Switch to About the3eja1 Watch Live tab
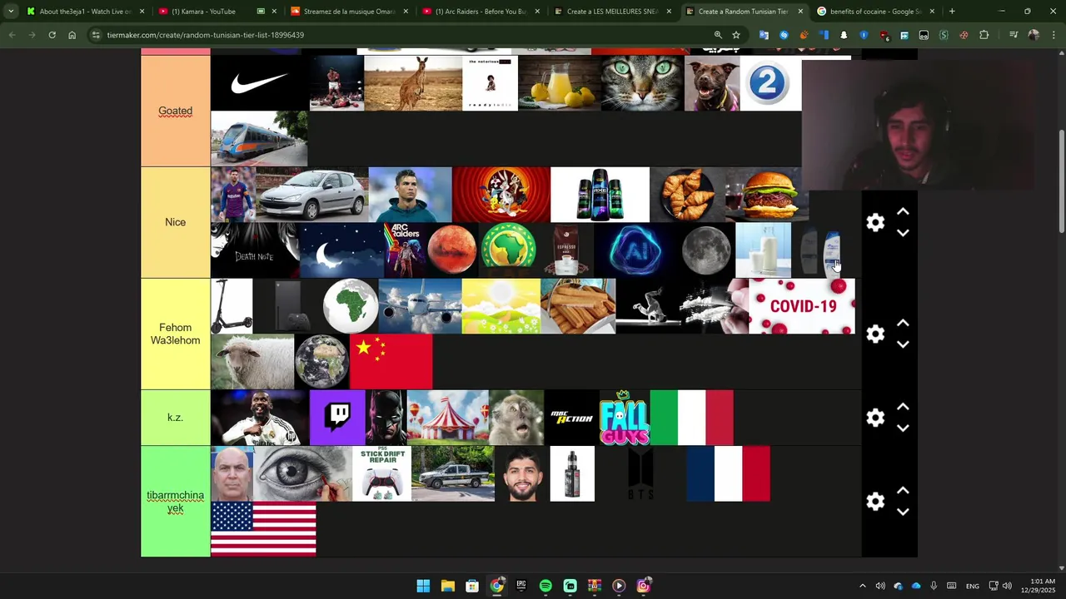This screenshot has width=1066, height=599. point(86,12)
